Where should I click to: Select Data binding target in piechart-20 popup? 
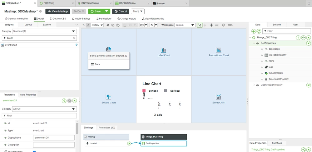[x=109, y=64]
